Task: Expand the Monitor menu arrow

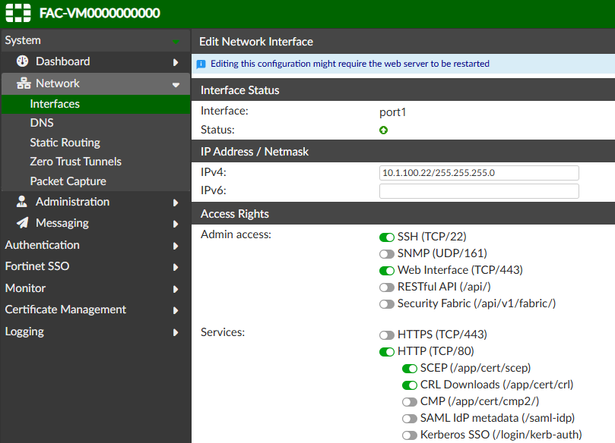Action: 176,289
